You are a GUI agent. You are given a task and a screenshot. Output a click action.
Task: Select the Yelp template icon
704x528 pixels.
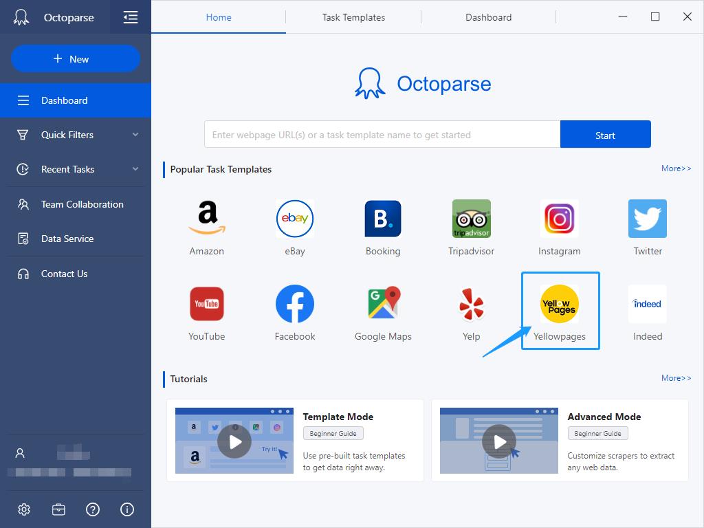pyautogui.click(x=471, y=304)
